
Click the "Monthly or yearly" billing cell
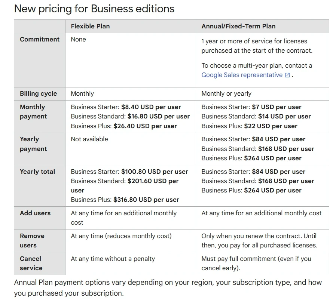(x=226, y=93)
